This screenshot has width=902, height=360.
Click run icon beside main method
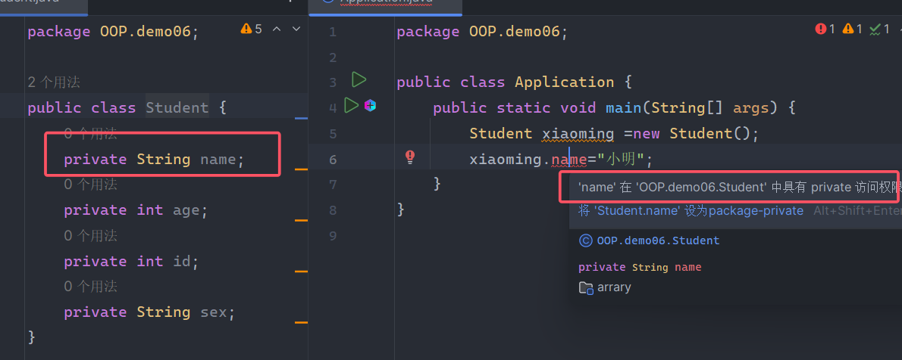pyautogui.click(x=351, y=105)
